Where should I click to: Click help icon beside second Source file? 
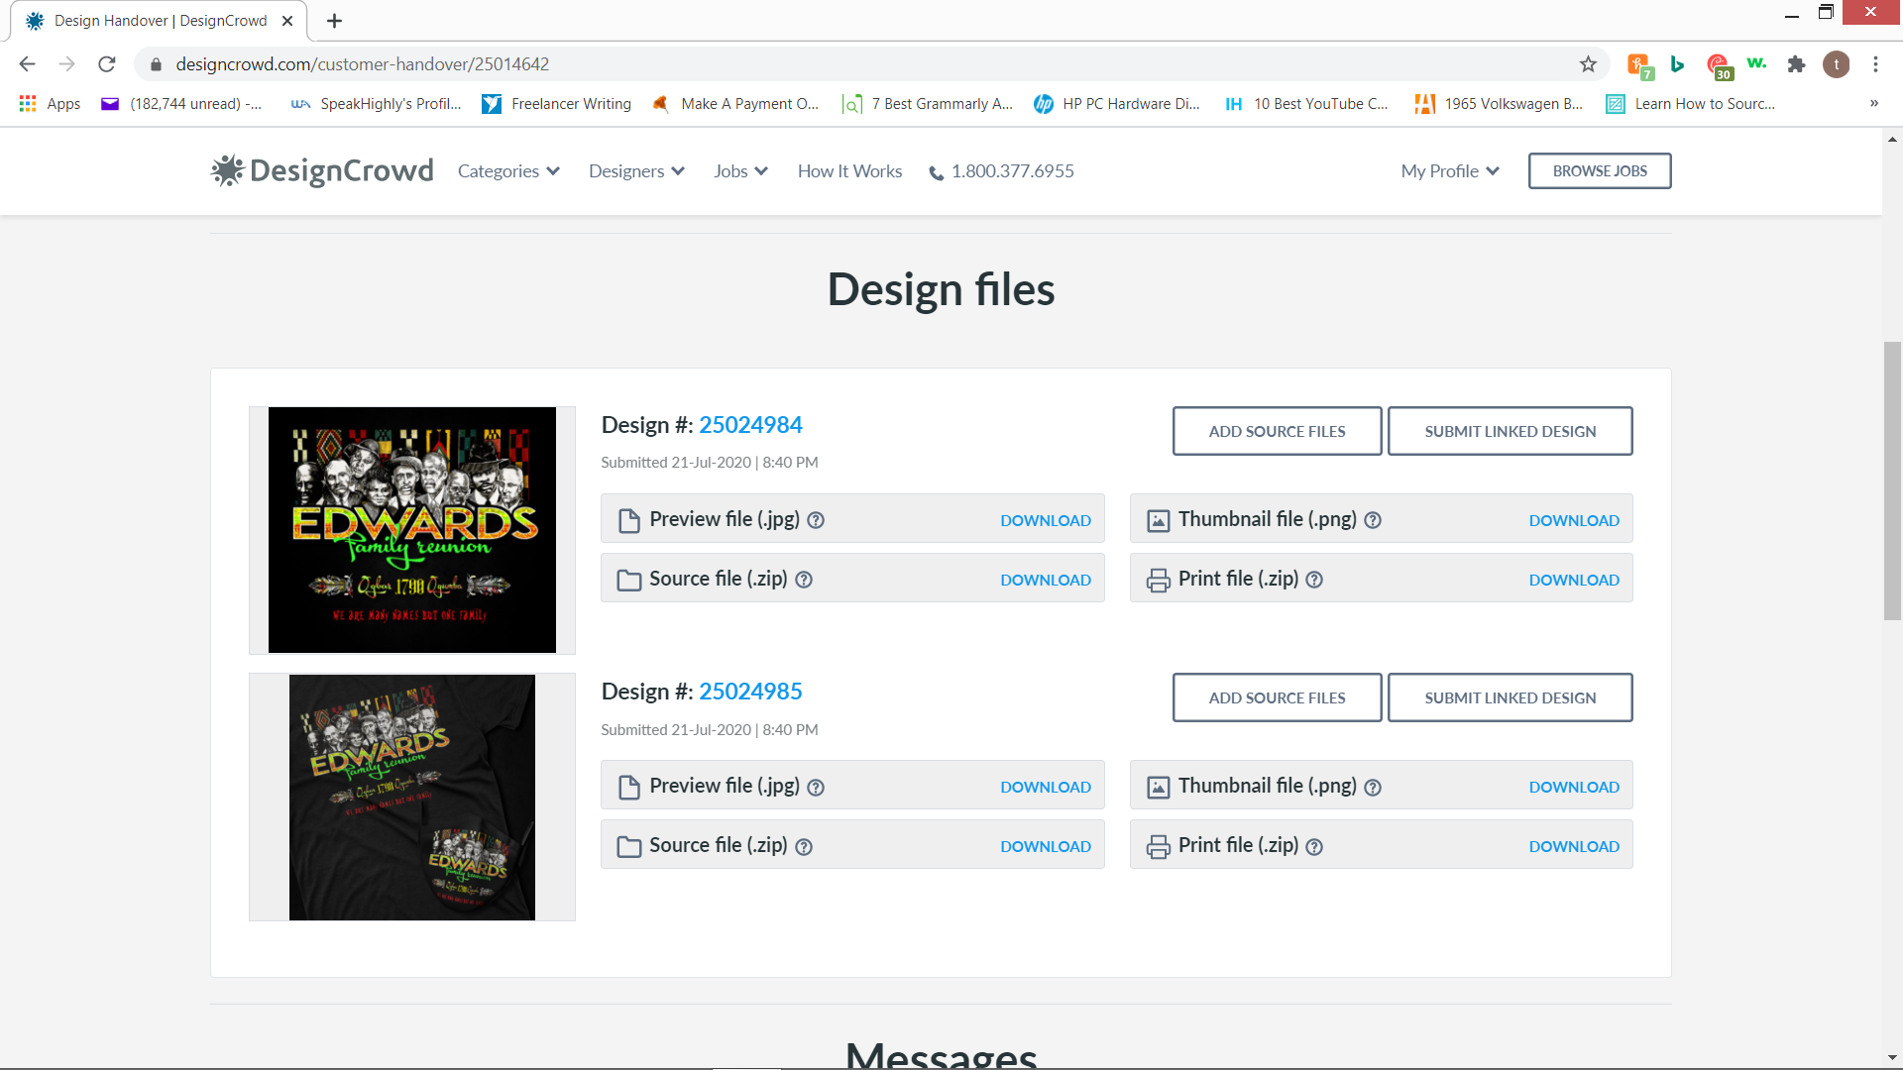coord(804,847)
